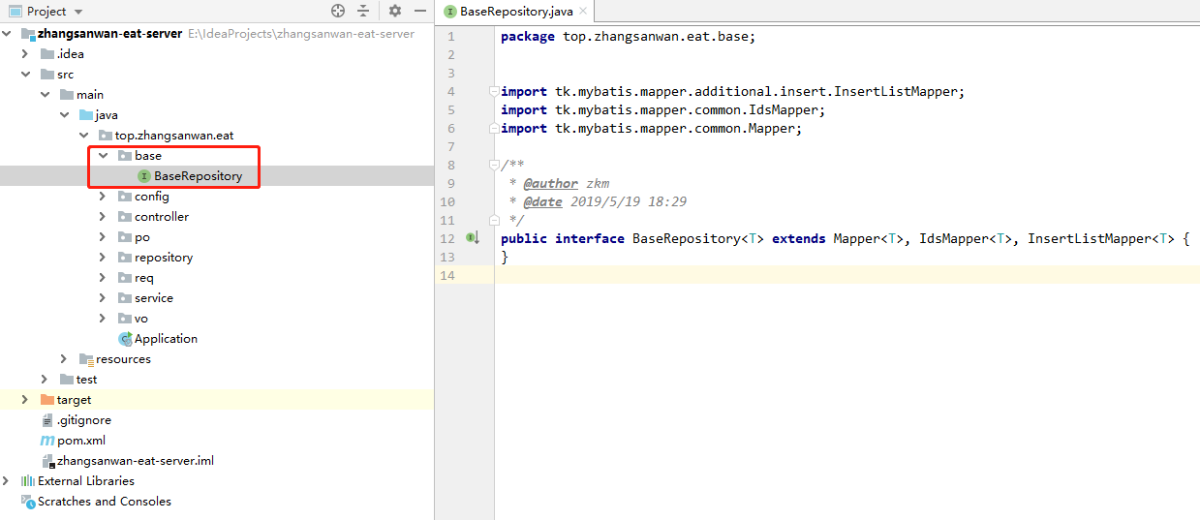Click line number 13 in gutter
This screenshot has height=520, width=1200.
447,257
